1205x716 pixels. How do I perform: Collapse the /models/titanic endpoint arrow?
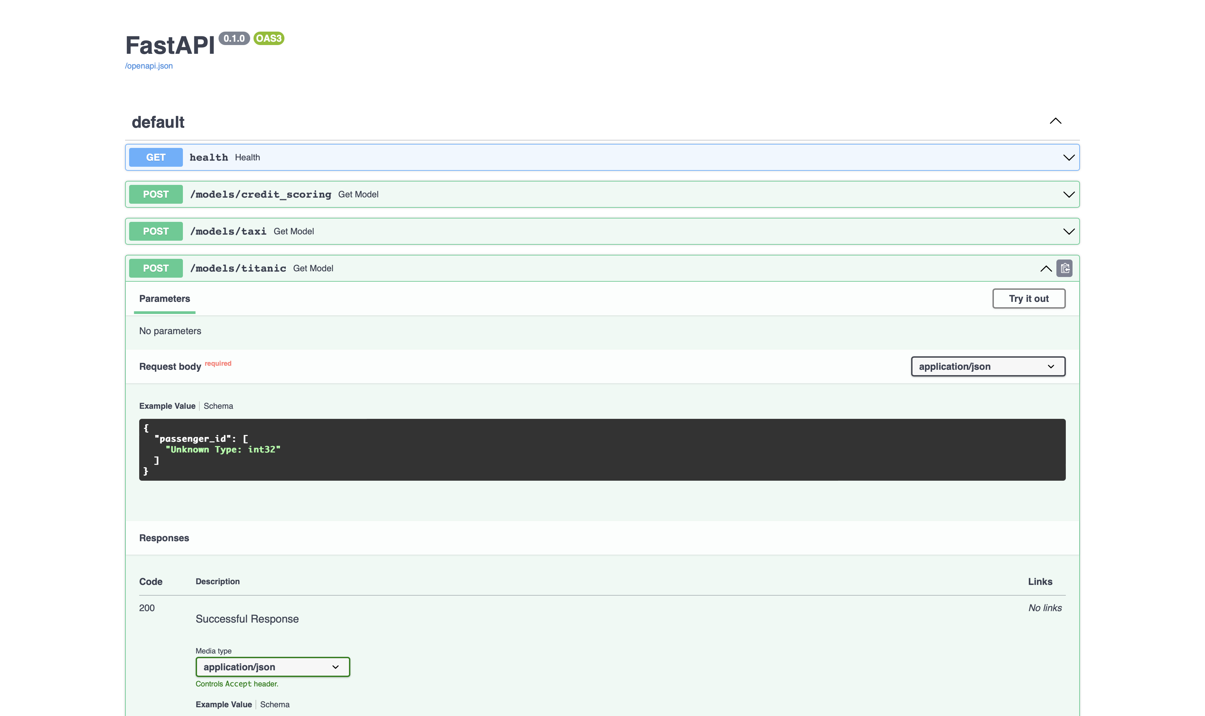click(1045, 269)
